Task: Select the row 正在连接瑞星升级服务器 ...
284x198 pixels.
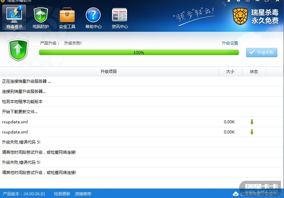Action: click(141, 81)
